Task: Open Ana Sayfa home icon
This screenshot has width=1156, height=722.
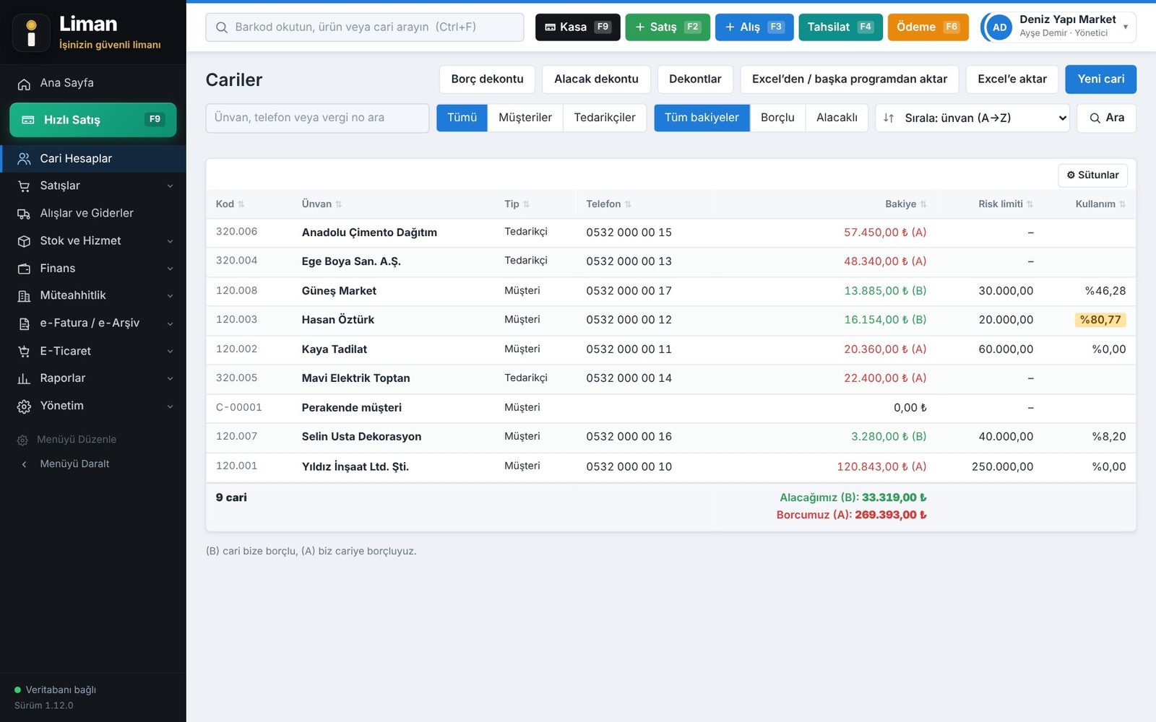Action: point(24,84)
